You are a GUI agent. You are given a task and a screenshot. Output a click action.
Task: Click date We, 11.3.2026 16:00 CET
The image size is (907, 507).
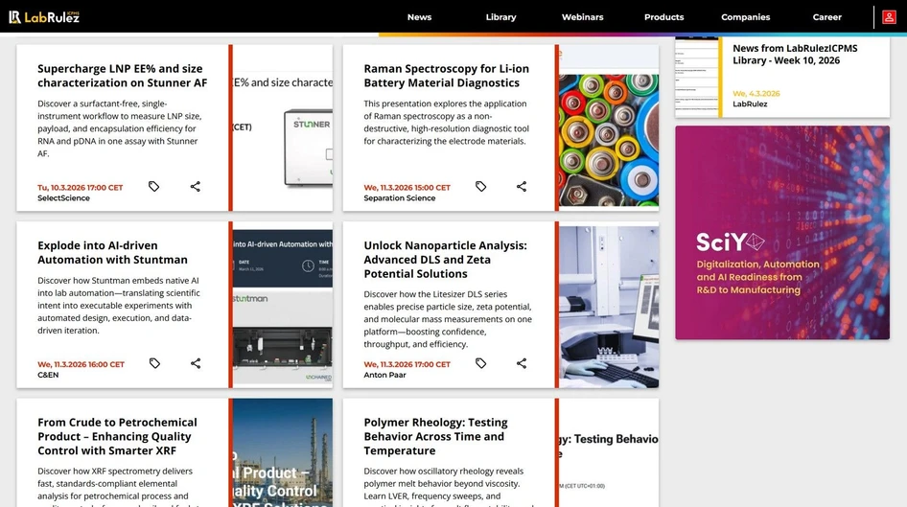pyautogui.click(x=81, y=364)
